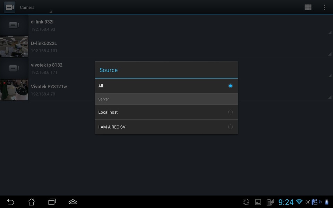The width and height of the screenshot is (333, 208).
Task: Select the I AM A REC SV radio button
Action: tap(230, 127)
